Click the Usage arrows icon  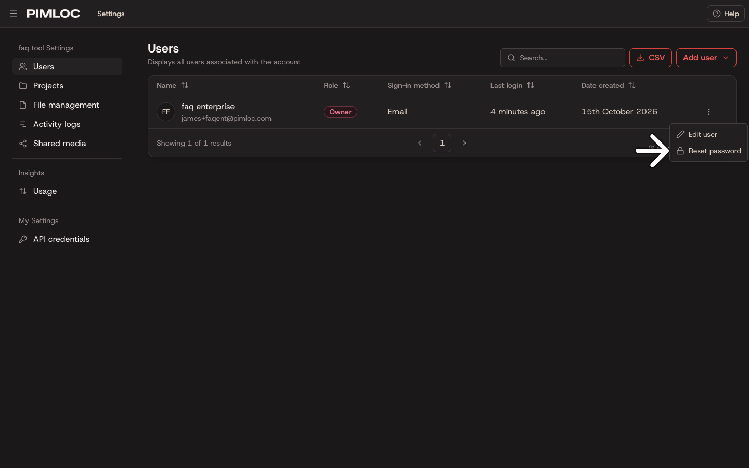[x=23, y=191]
